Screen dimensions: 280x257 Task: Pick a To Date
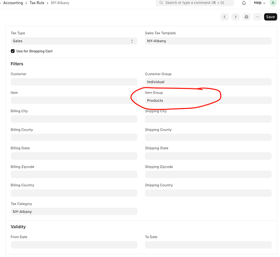[208, 245]
